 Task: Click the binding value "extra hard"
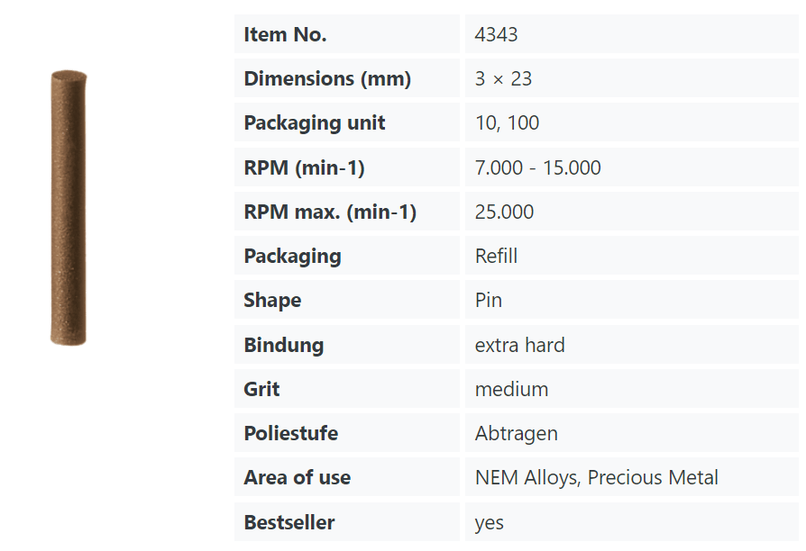click(x=519, y=345)
